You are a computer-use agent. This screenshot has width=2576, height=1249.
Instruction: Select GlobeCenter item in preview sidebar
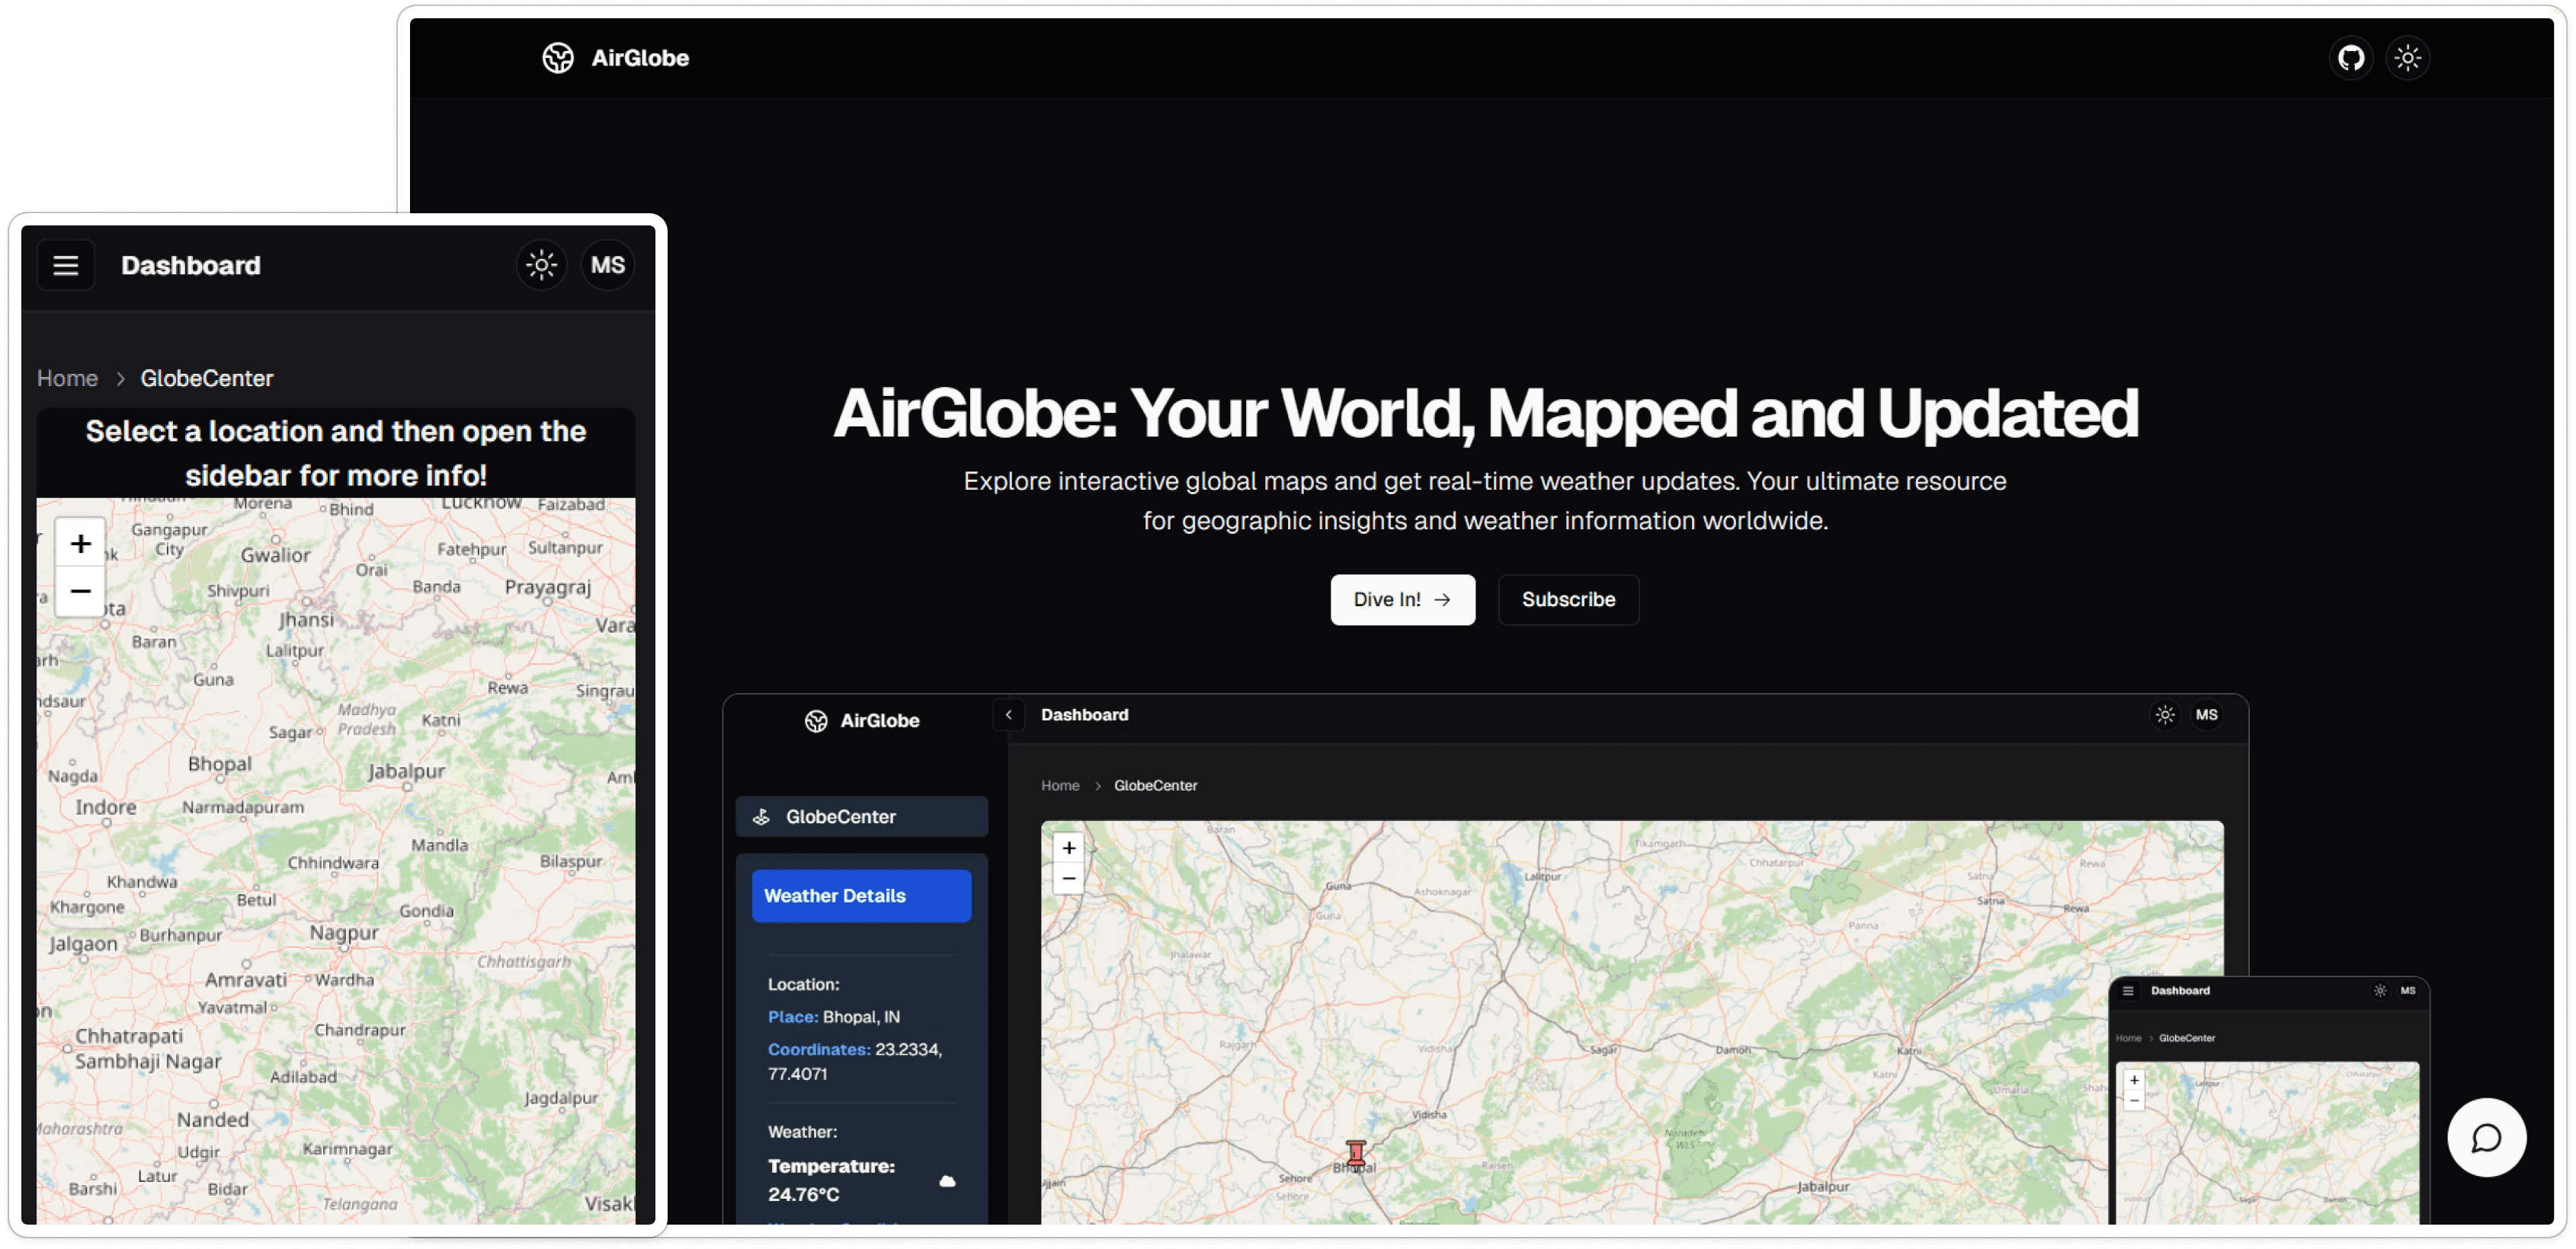click(861, 817)
